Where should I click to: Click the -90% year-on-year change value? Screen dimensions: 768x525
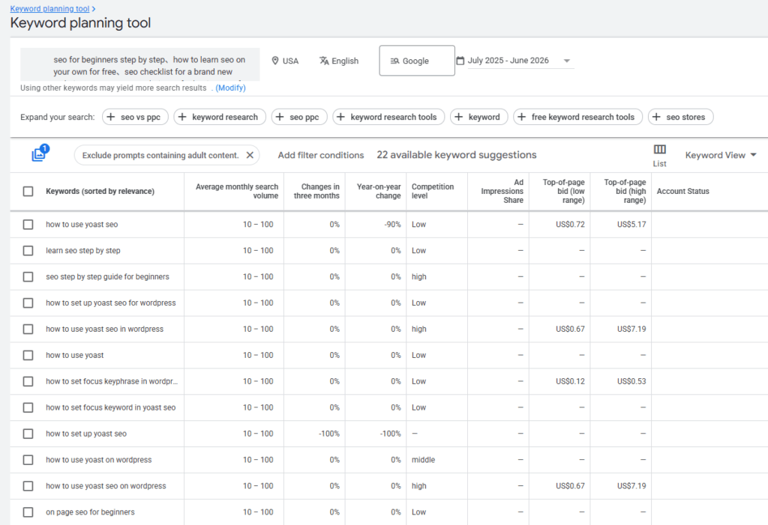coord(392,225)
